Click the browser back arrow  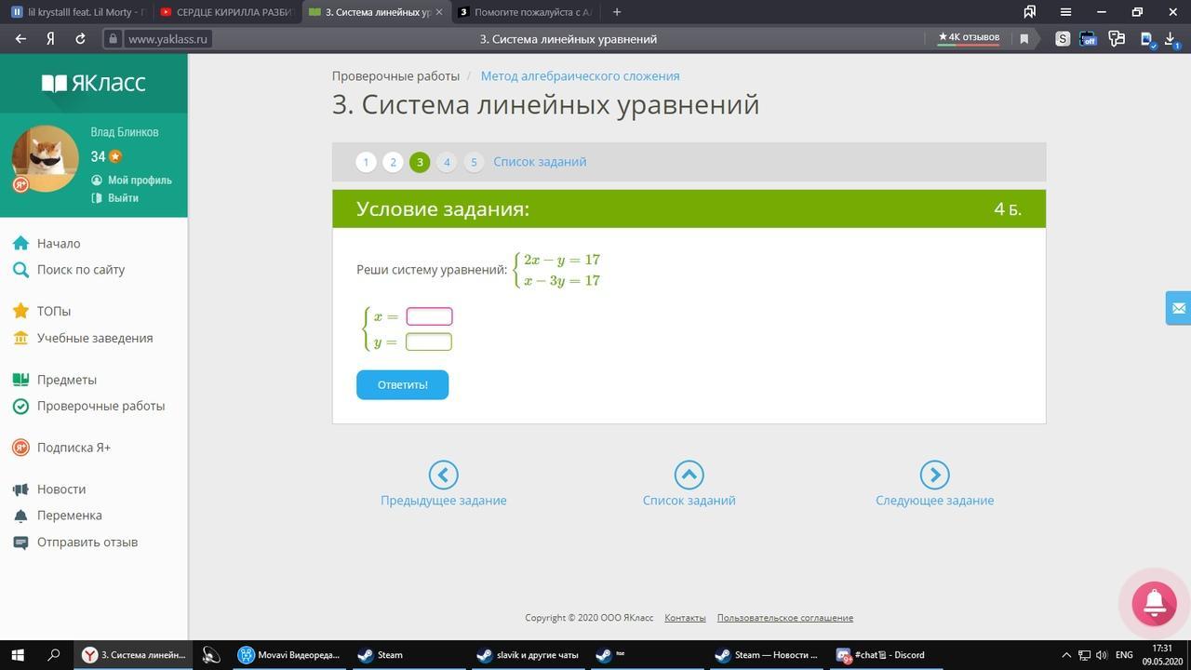pyautogui.click(x=20, y=39)
